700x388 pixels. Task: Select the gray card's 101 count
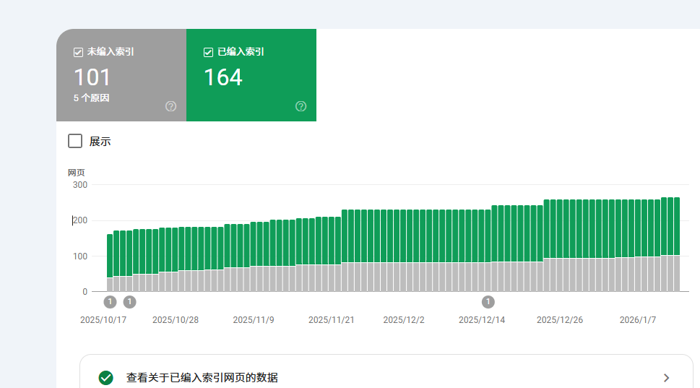pos(92,77)
